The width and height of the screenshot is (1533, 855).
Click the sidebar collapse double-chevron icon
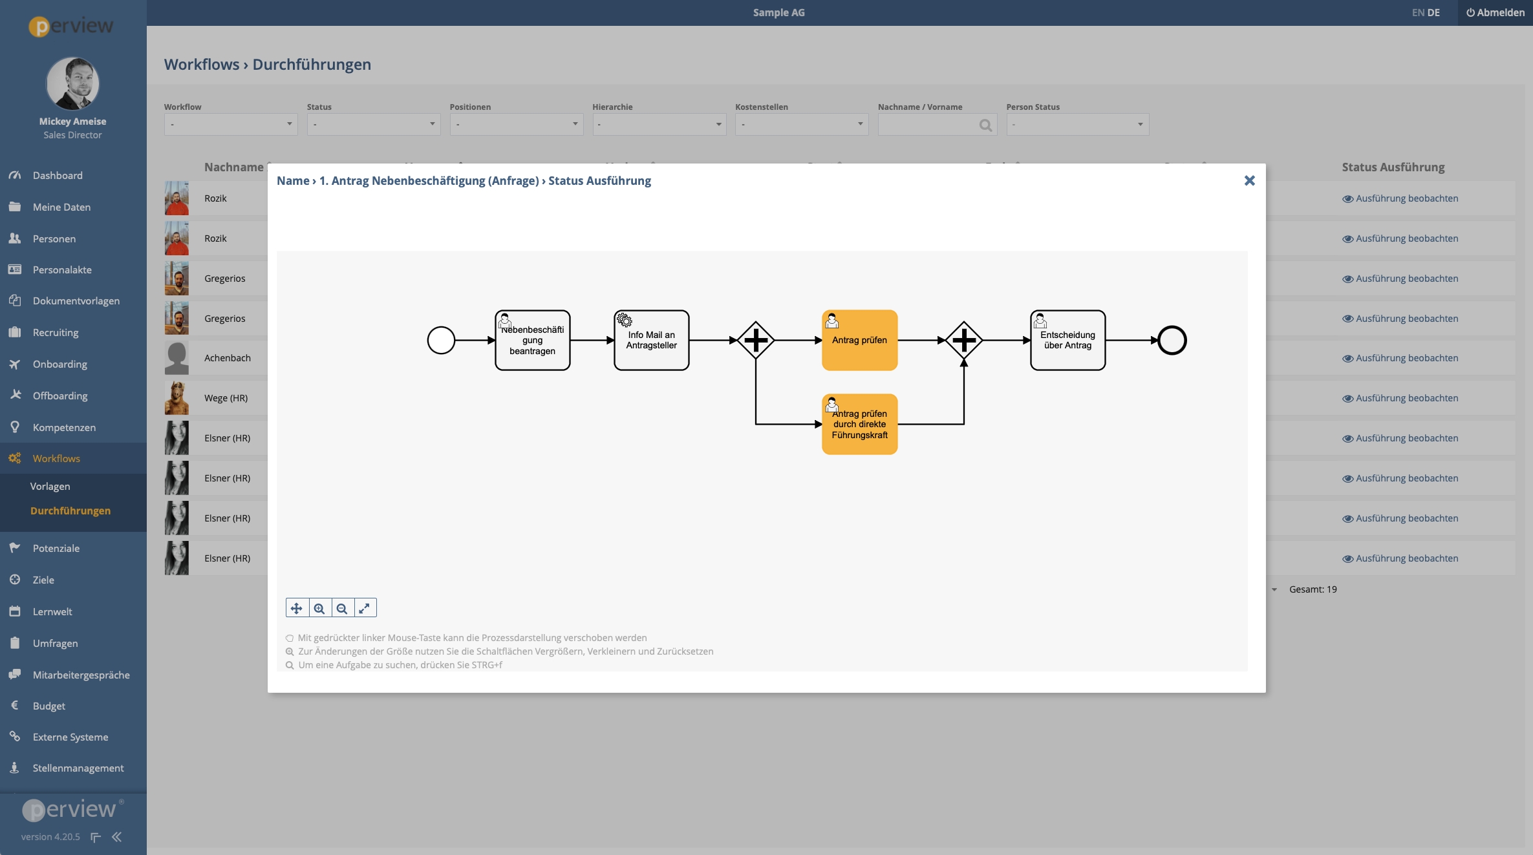click(117, 837)
